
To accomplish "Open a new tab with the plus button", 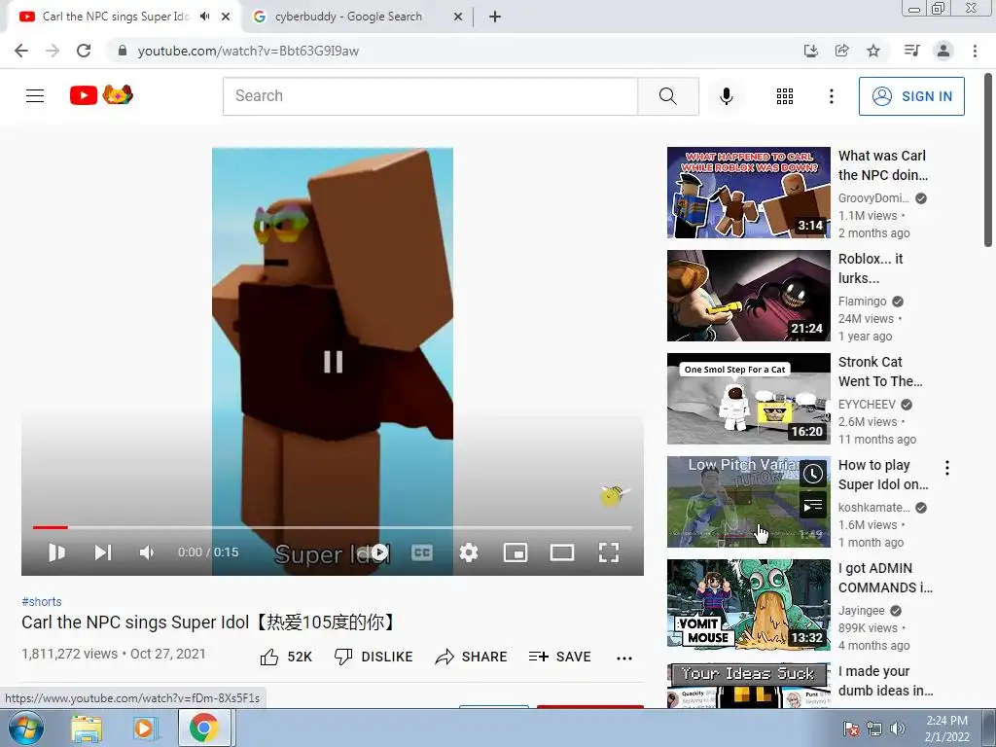I will click(x=495, y=17).
